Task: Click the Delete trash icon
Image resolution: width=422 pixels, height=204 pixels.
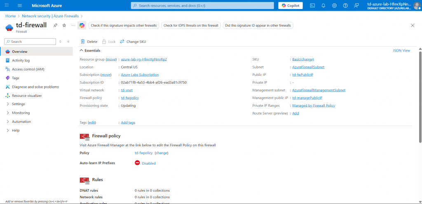Action: coord(83,42)
